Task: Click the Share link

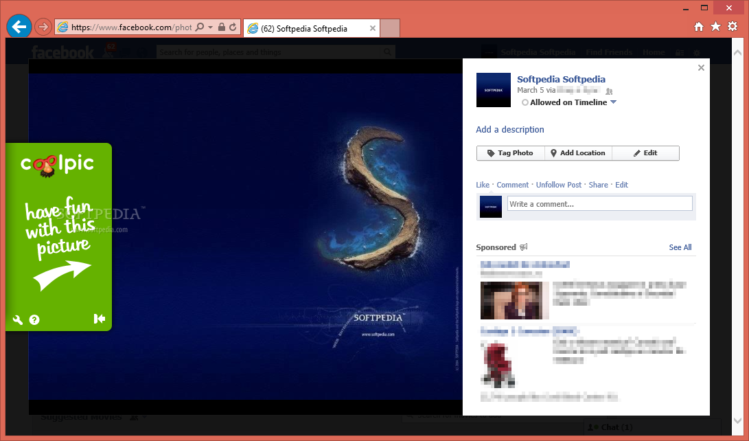Action: pos(598,185)
